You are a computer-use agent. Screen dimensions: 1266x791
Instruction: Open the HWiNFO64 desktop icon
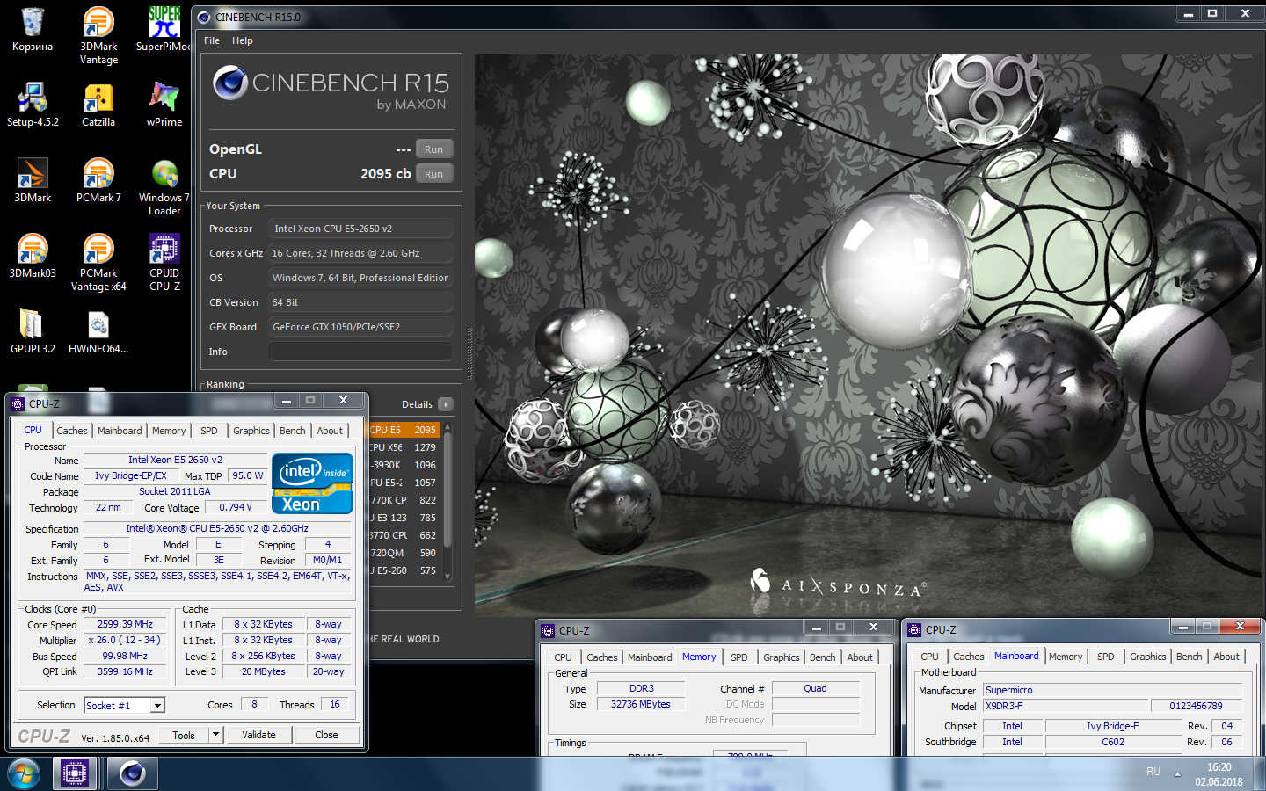click(x=98, y=331)
